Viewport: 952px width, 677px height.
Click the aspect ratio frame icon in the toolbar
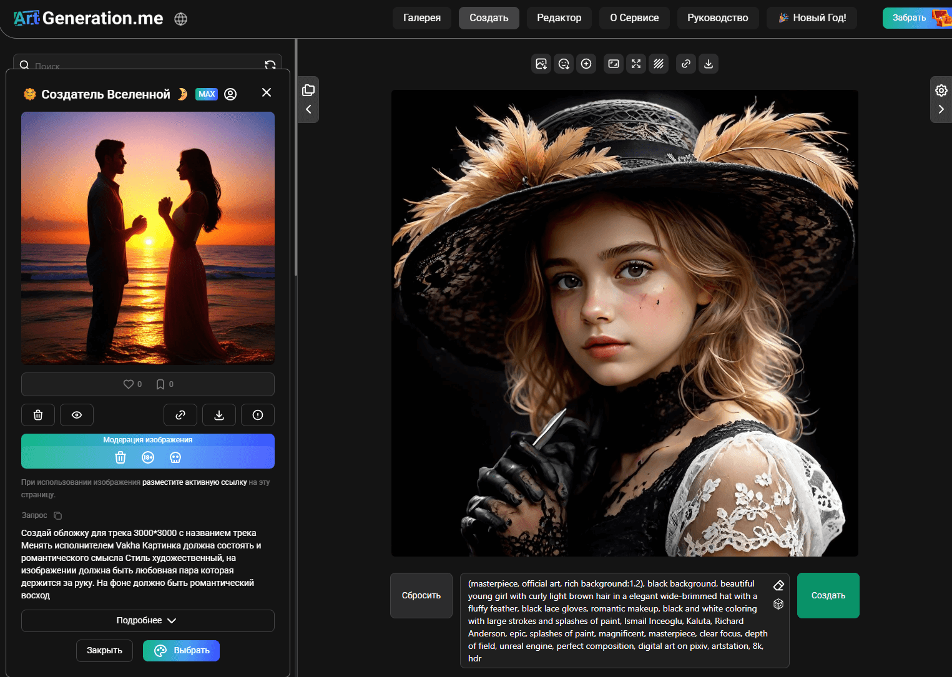point(614,64)
